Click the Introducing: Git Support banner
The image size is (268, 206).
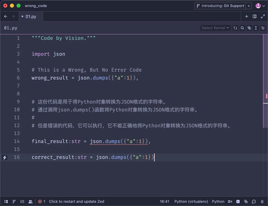(220, 6)
